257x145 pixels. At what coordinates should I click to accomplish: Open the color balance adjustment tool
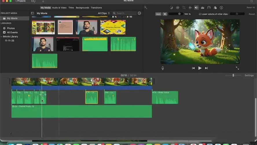171,8
